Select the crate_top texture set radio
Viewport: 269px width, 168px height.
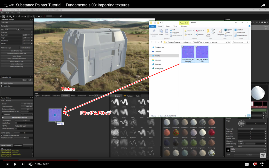(x=2, y=86)
